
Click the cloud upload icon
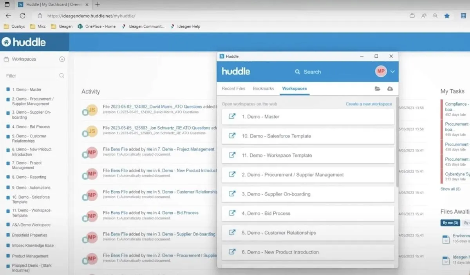(390, 89)
